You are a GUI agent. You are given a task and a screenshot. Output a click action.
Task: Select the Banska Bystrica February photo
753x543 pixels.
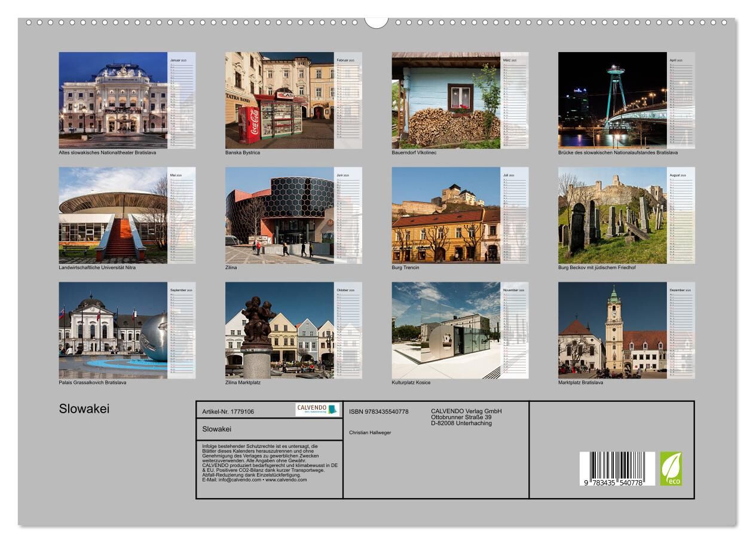click(x=280, y=100)
